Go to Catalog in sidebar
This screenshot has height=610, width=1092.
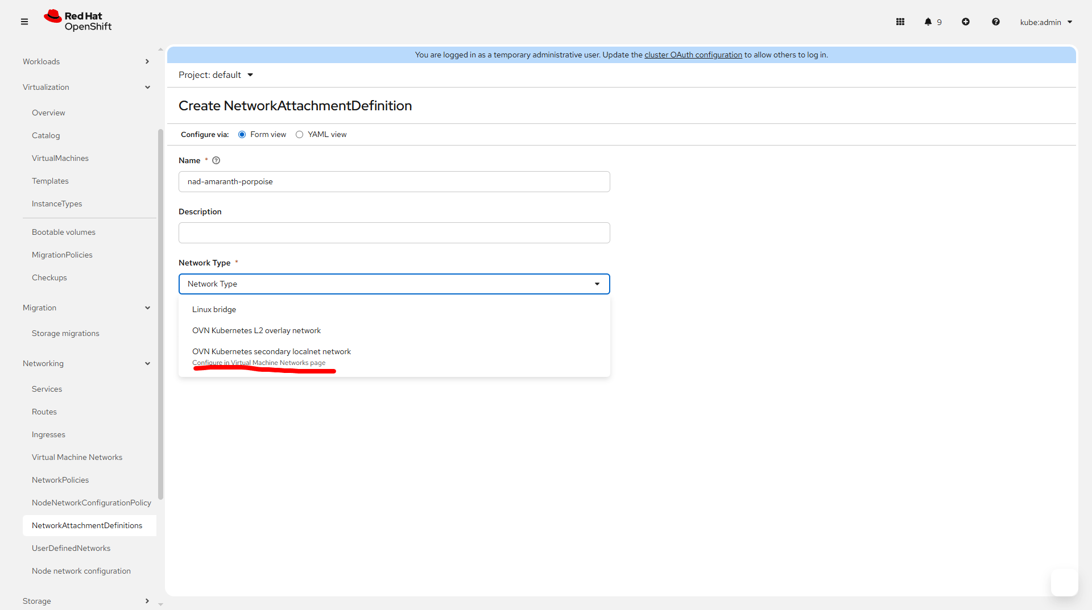[45, 135]
